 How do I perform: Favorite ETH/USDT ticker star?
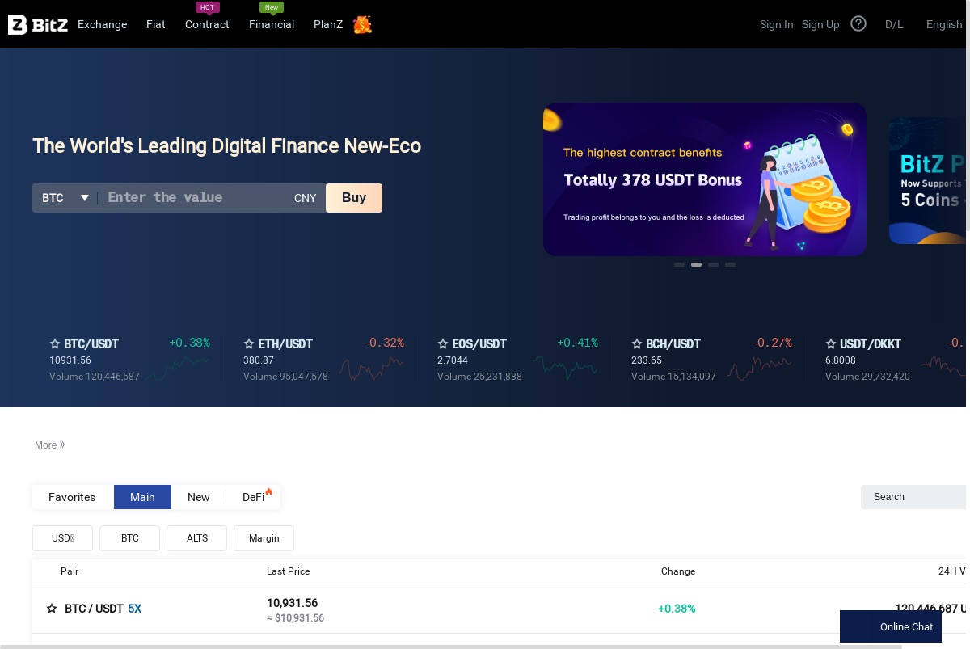(249, 344)
